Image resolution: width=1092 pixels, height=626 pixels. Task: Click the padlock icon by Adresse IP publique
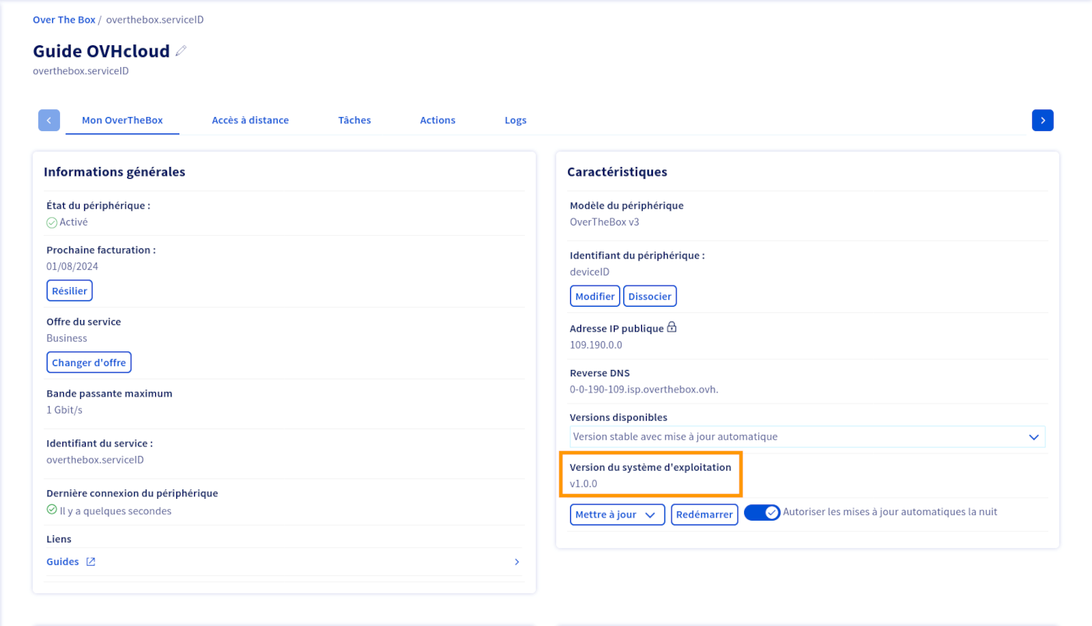point(672,328)
